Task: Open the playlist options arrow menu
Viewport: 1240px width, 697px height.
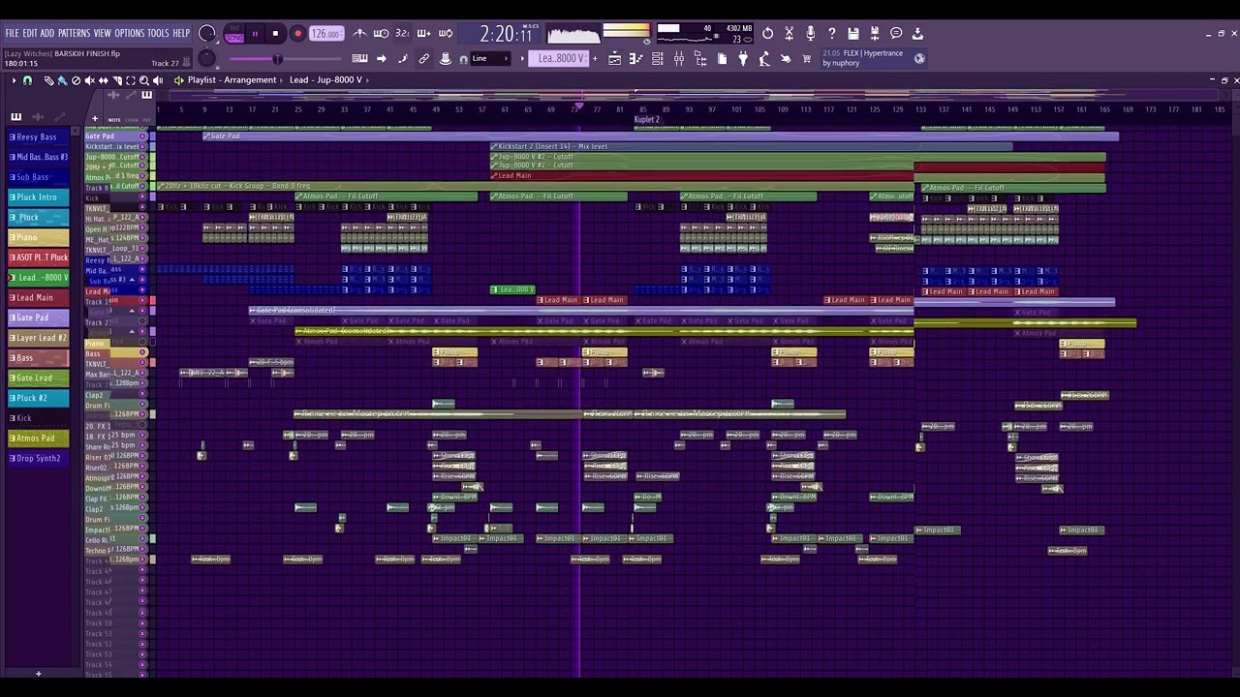Action: tap(14, 80)
